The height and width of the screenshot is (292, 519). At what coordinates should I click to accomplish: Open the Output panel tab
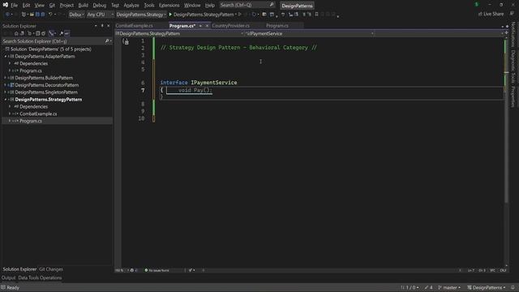(x=8, y=277)
